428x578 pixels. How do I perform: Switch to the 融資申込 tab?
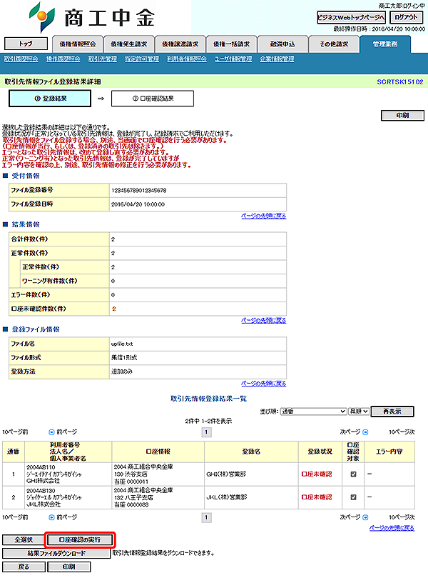pos(282,44)
